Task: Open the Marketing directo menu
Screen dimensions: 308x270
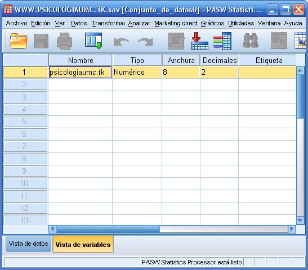Action: point(176,23)
